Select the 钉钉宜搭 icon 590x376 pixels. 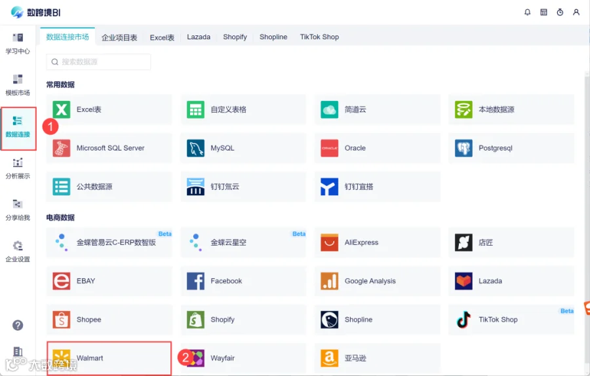point(329,187)
